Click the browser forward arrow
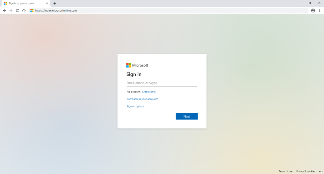Screen dimensions: 324x174 click(11, 11)
